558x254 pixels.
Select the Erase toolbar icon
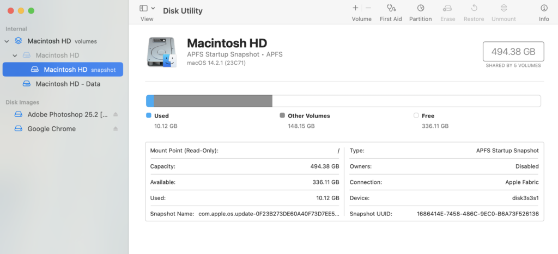447,8
